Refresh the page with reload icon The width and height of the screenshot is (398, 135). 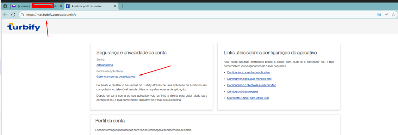[x=13, y=14]
